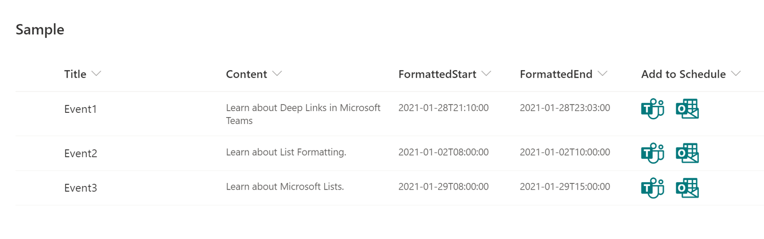
Task: Click the Event1 start date 2021-01-28T21:10:00
Action: click(443, 108)
